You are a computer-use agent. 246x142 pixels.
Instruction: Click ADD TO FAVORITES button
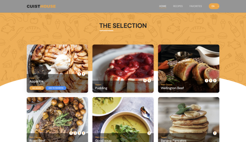pyautogui.click(x=56, y=88)
